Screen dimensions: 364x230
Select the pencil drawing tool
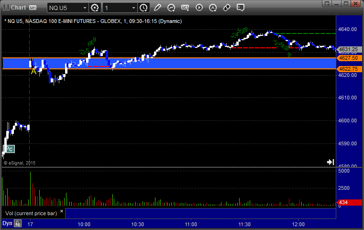(x=158, y=8)
